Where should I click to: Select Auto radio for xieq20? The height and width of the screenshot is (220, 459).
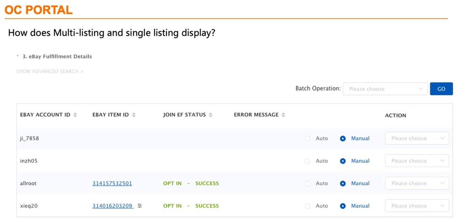(x=307, y=206)
